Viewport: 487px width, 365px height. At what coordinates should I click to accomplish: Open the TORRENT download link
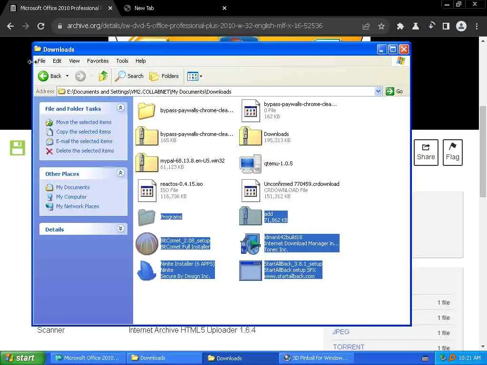point(349,347)
